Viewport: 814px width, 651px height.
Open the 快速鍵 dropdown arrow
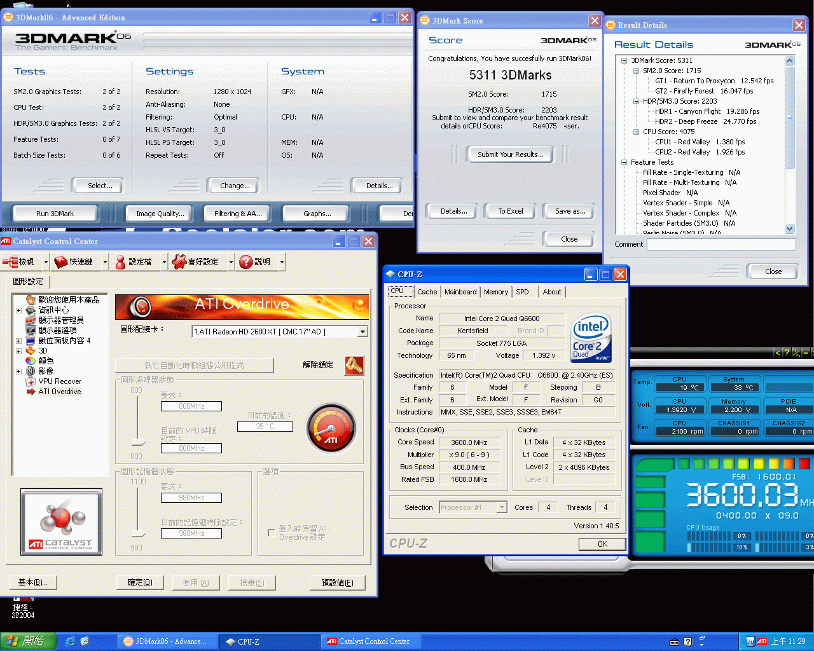(105, 261)
